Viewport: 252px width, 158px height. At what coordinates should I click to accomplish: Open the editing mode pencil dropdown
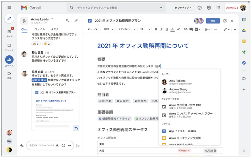pyautogui.click(x=227, y=29)
